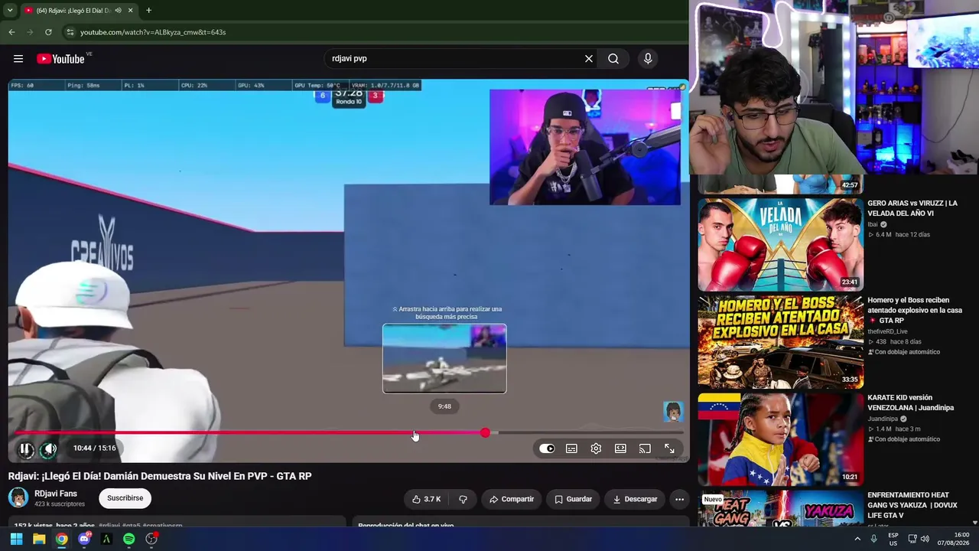This screenshot has height=551, width=979.
Task: Go back in the browser
Action: coord(11,32)
